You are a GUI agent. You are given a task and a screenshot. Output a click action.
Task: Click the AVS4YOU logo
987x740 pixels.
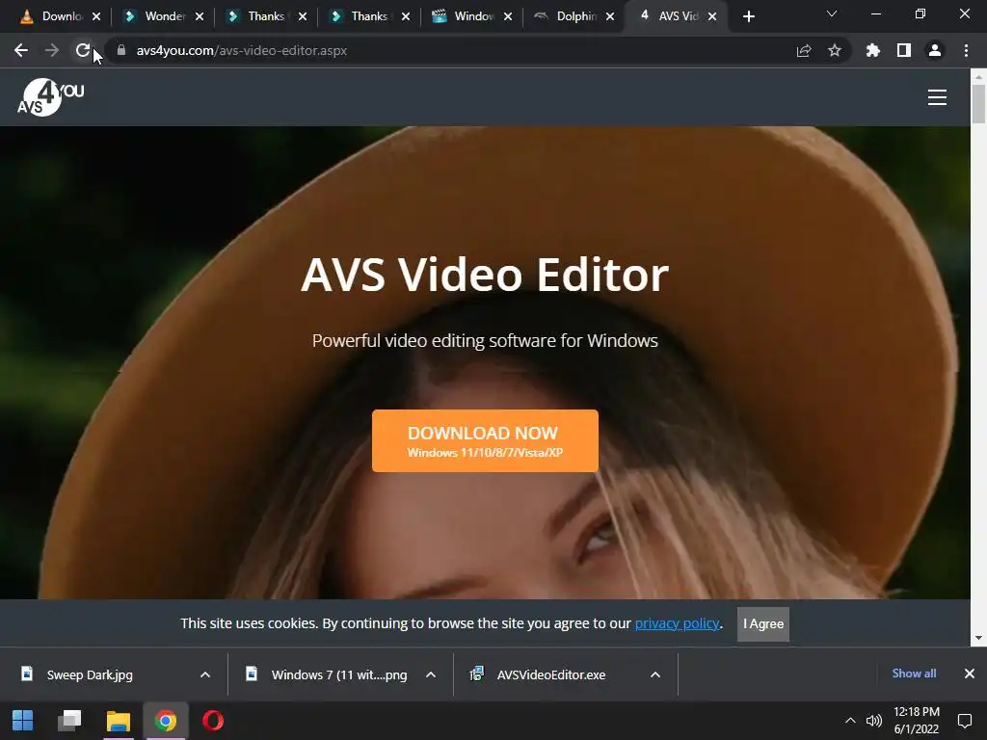pyautogui.click(x=50, y=97)
